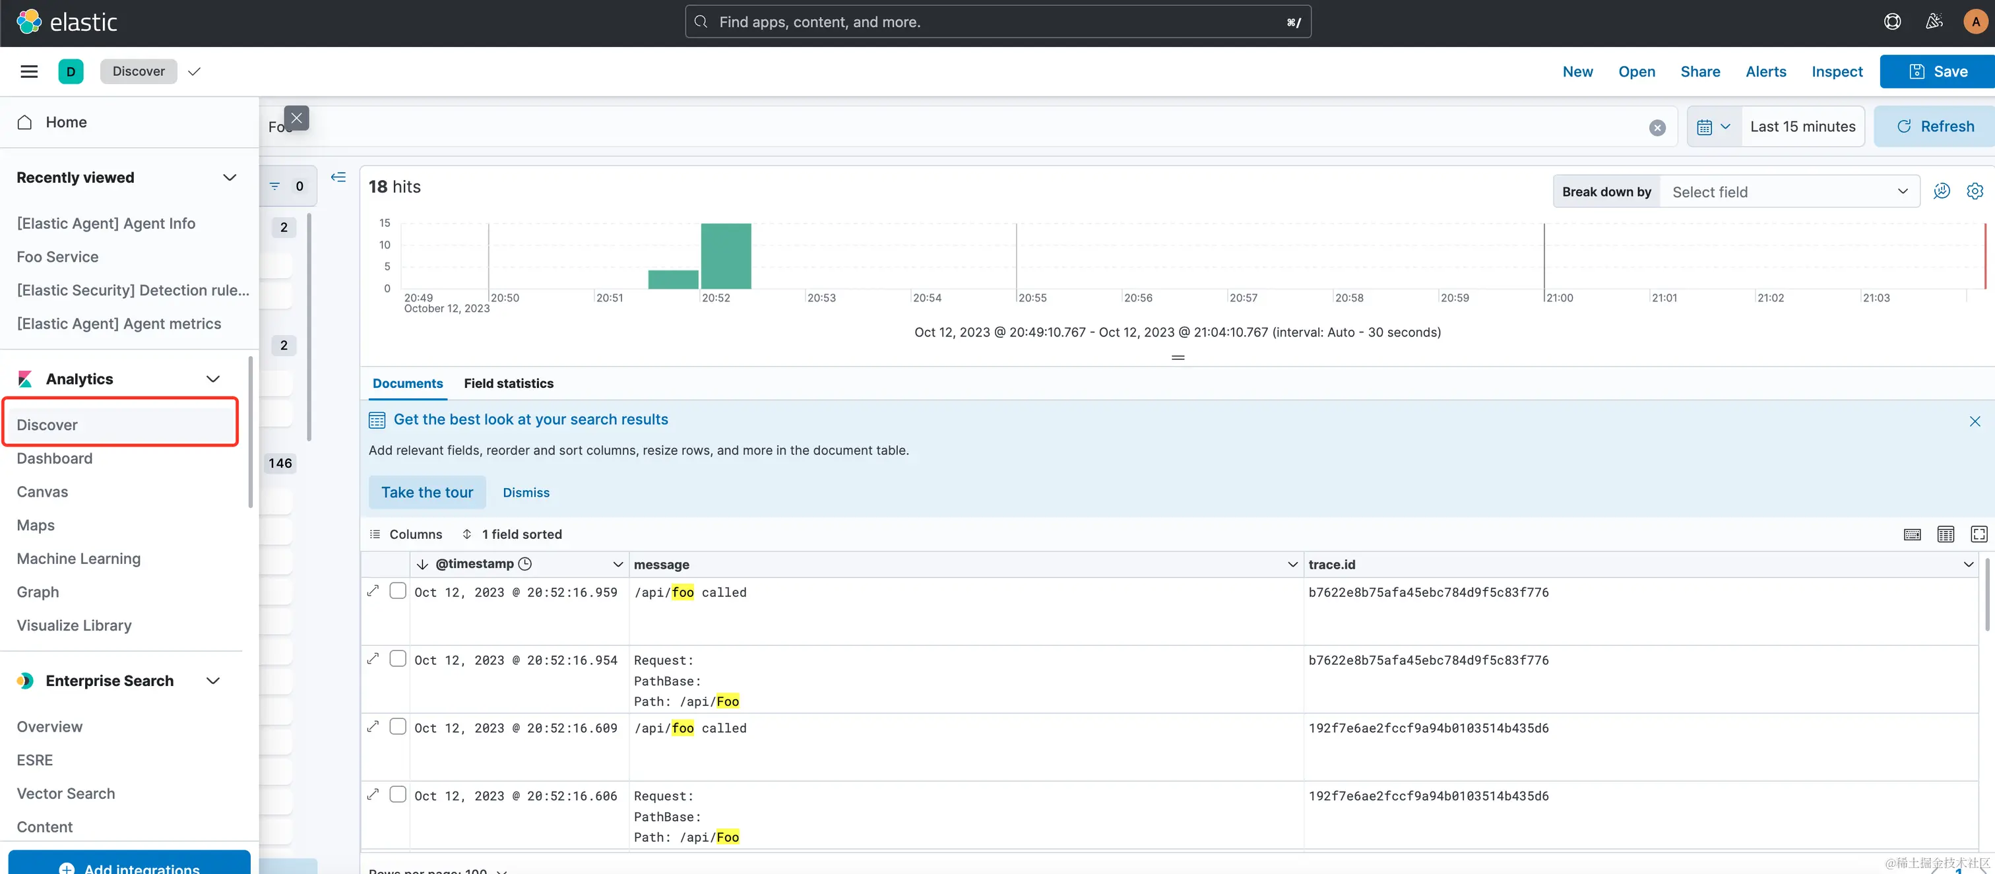
Task: Click the help lifebuoy icon
Action: [x=1892, y=22]
